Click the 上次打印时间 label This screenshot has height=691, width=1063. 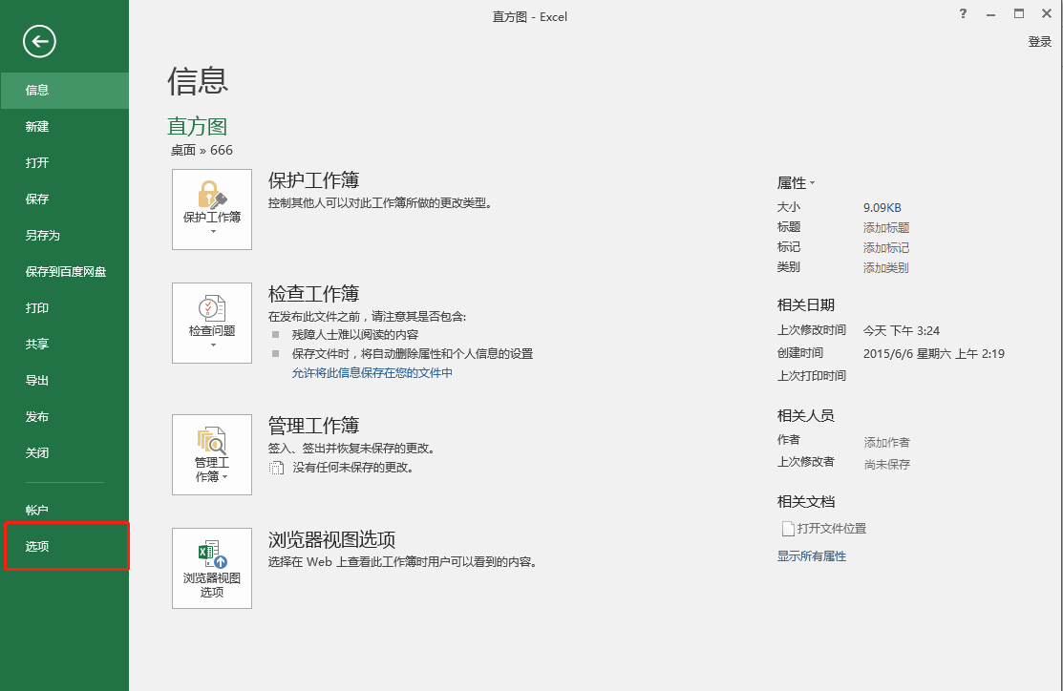[812, 376]
